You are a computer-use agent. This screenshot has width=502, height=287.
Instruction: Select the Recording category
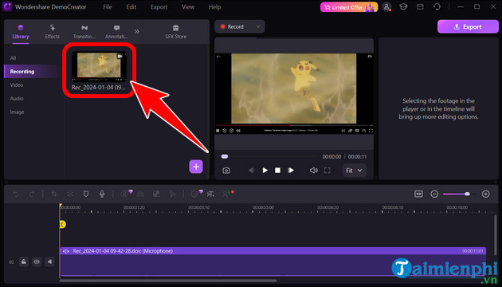pos(32,72)
